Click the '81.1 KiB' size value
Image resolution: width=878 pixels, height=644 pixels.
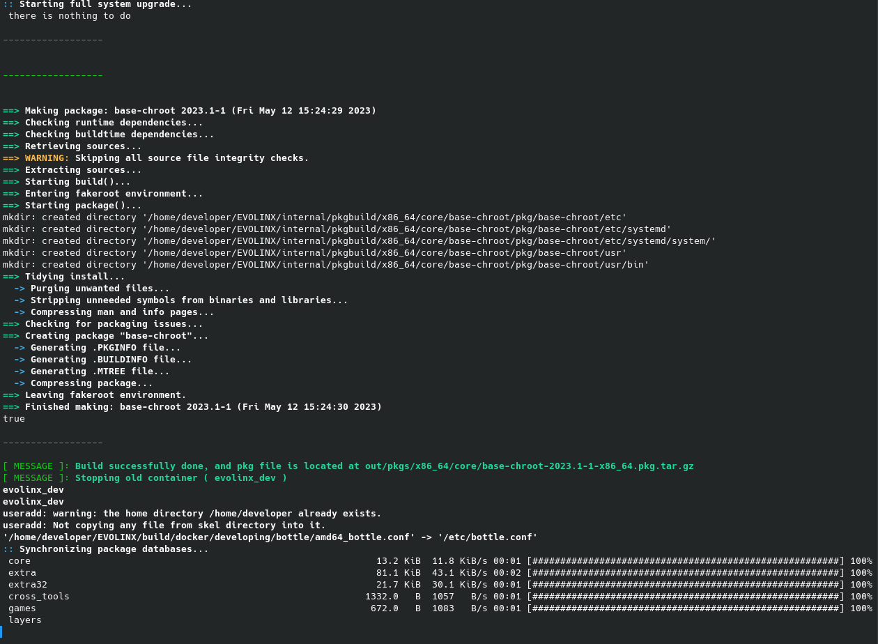point(399,572)
